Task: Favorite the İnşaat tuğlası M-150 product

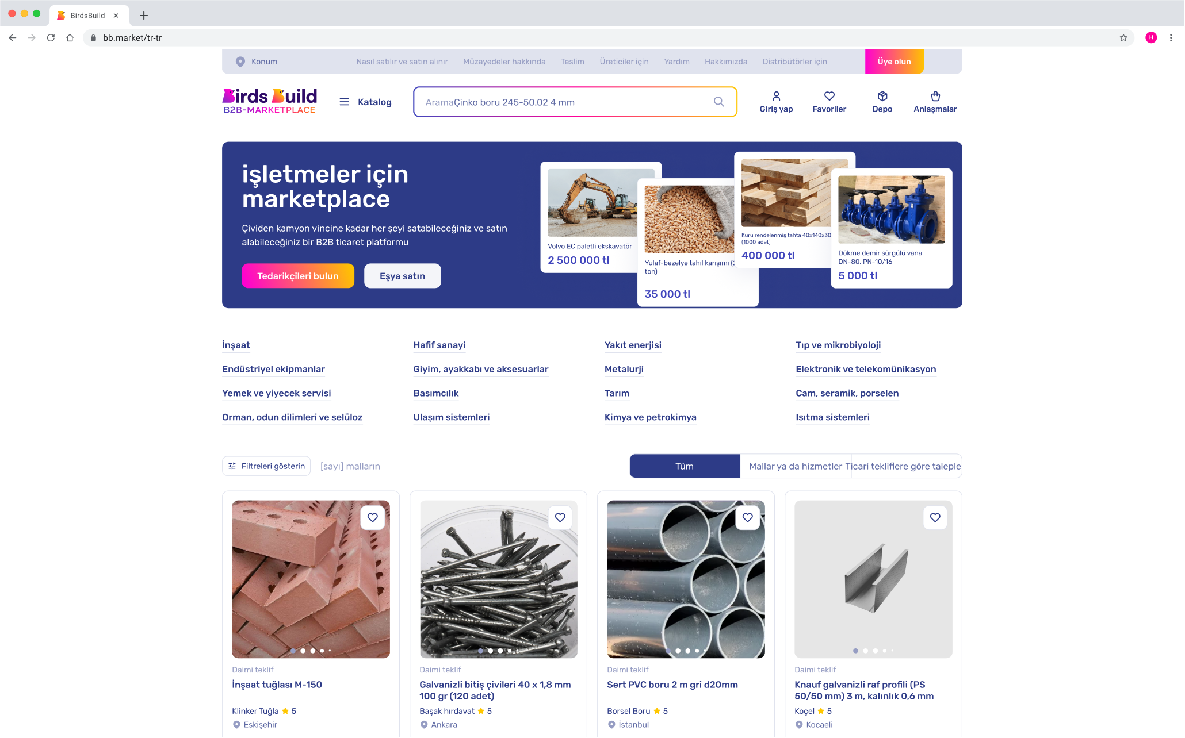Action: tap(372, 517)
